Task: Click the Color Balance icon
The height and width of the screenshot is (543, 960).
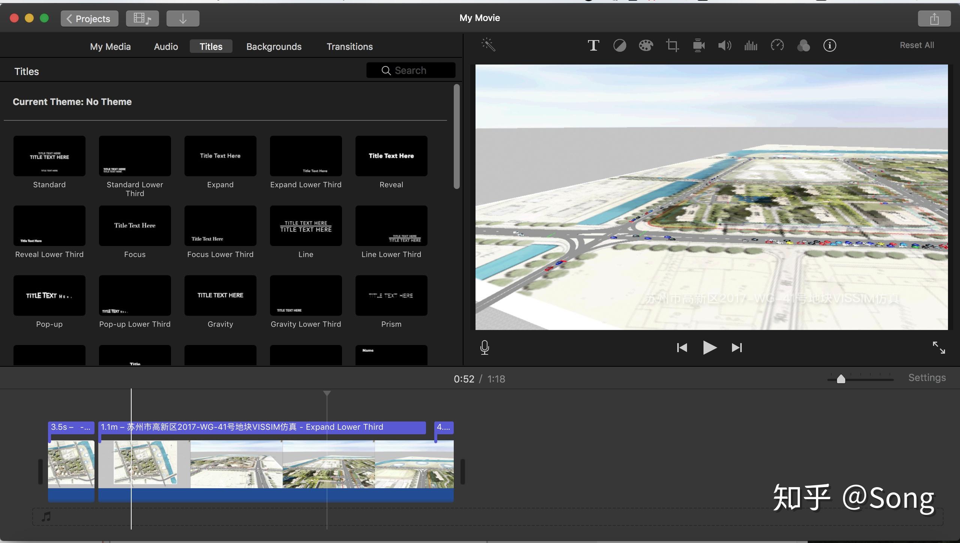Action: point(619,46)
